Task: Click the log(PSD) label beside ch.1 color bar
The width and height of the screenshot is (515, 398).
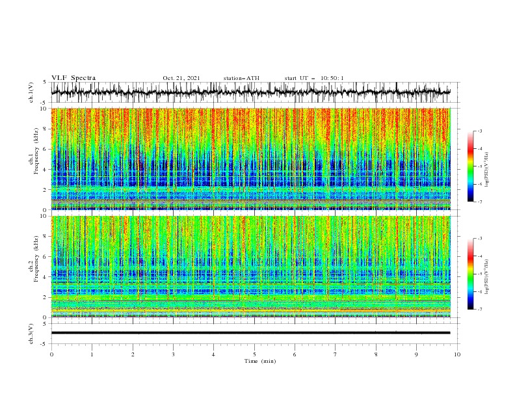Action: [486, 170]
